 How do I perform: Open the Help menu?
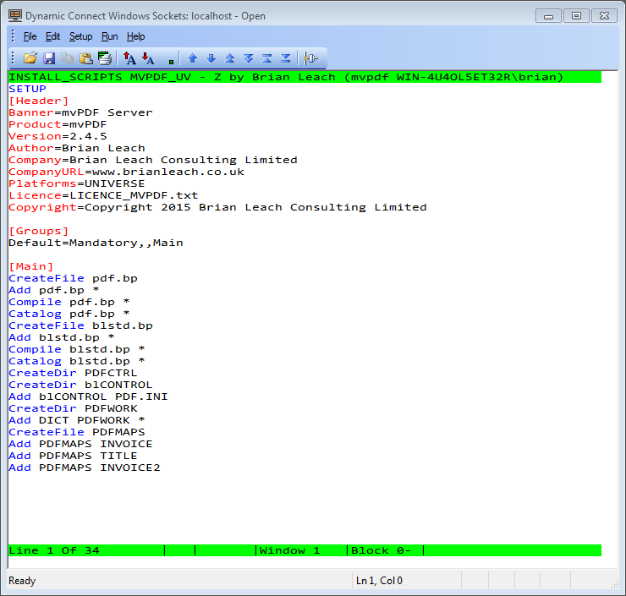135,36
